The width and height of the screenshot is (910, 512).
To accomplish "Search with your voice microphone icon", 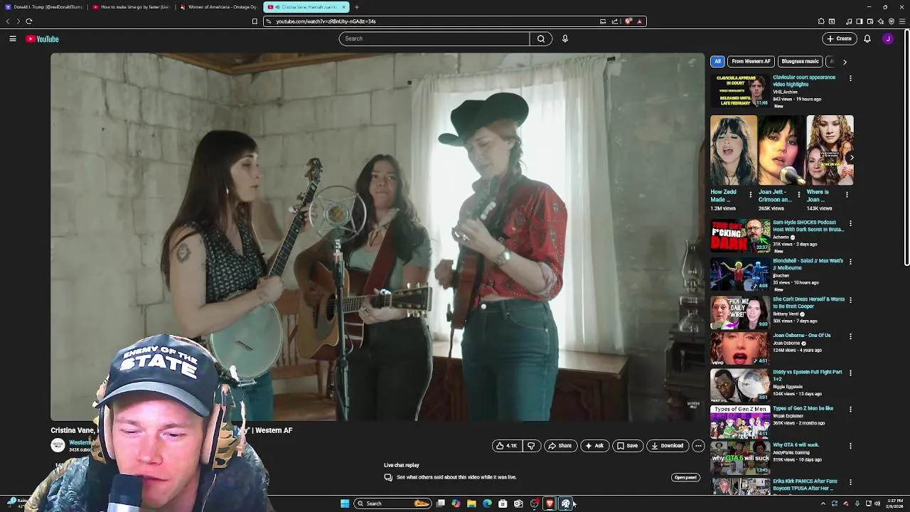I will point(565,38).
